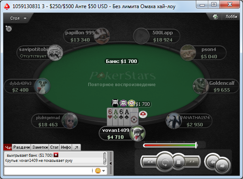Screen dimensions: 243x179
Task: Select the Стат tab
Action: point(54,147)
